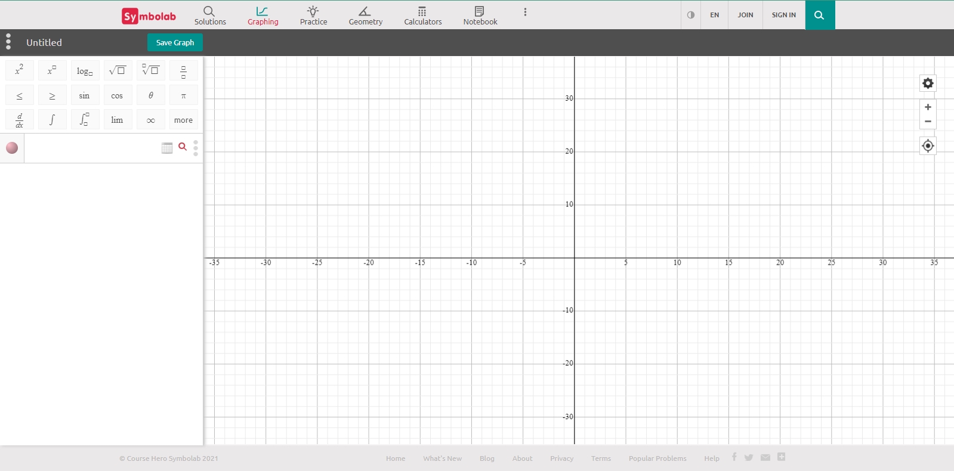Image resolution: width=954 pixels, height=471 pixels.
Task: Open the Solutions page
Action: click(210, 16)
